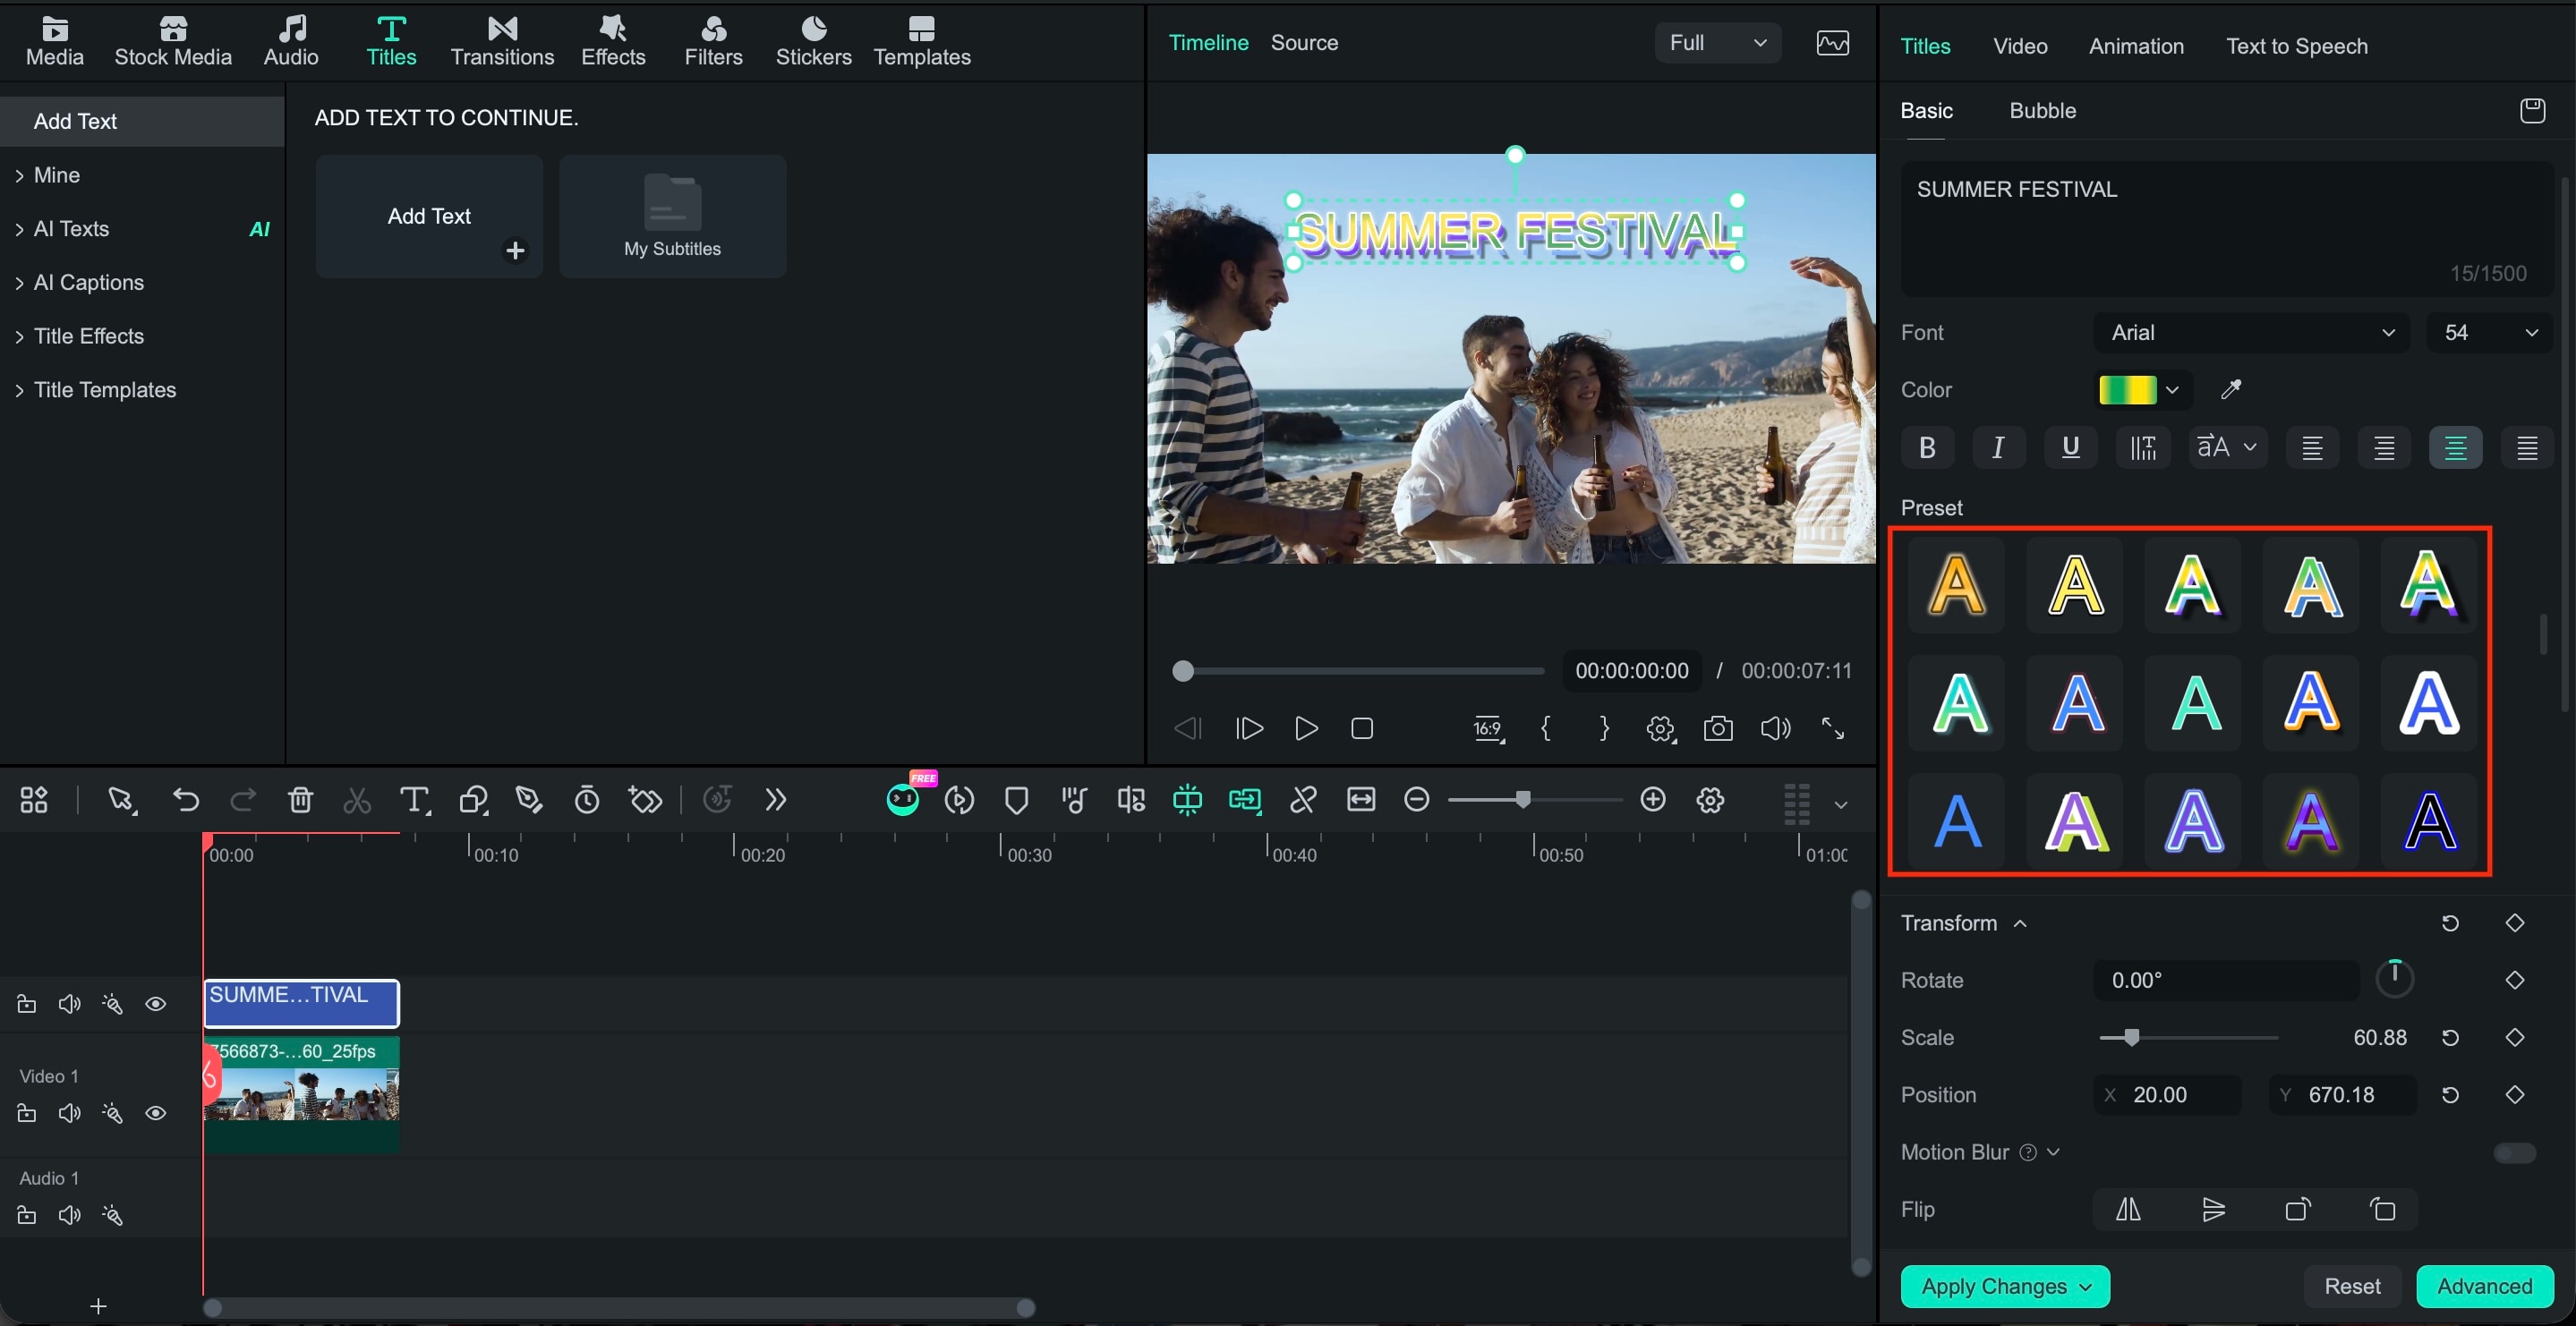Screen dimensions: 2576x1326
Task: Click the X position field showing 20.00
Action: tap(2167, 1095)
